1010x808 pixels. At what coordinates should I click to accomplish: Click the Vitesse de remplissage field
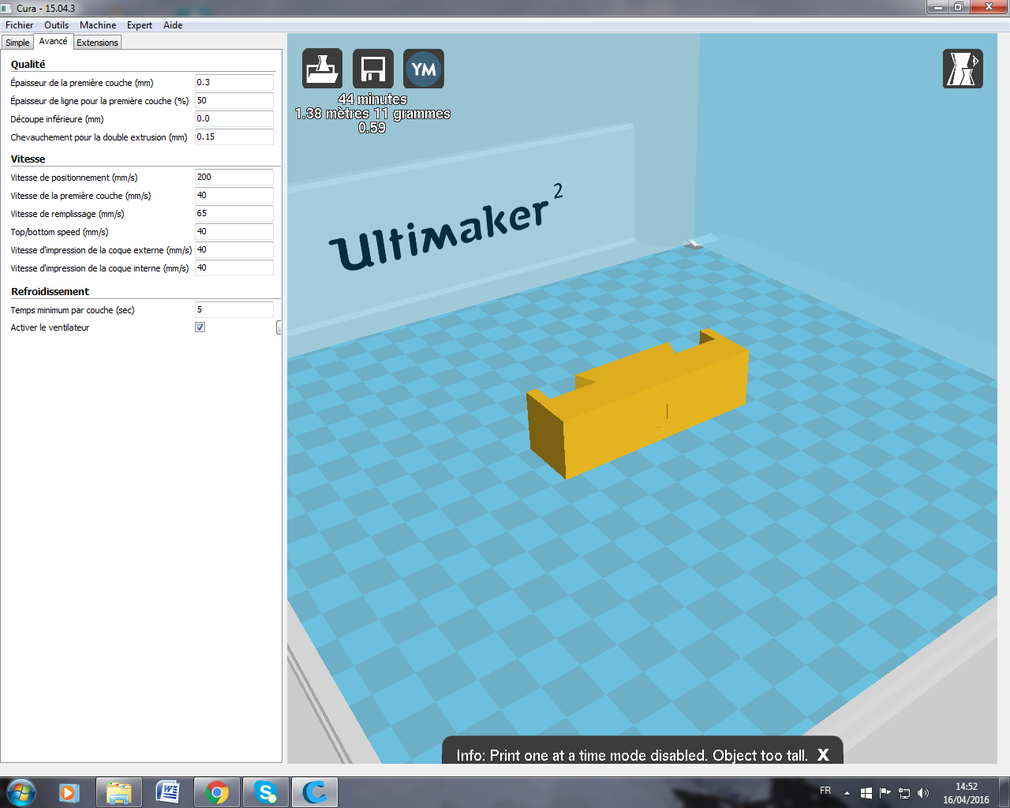234,213
